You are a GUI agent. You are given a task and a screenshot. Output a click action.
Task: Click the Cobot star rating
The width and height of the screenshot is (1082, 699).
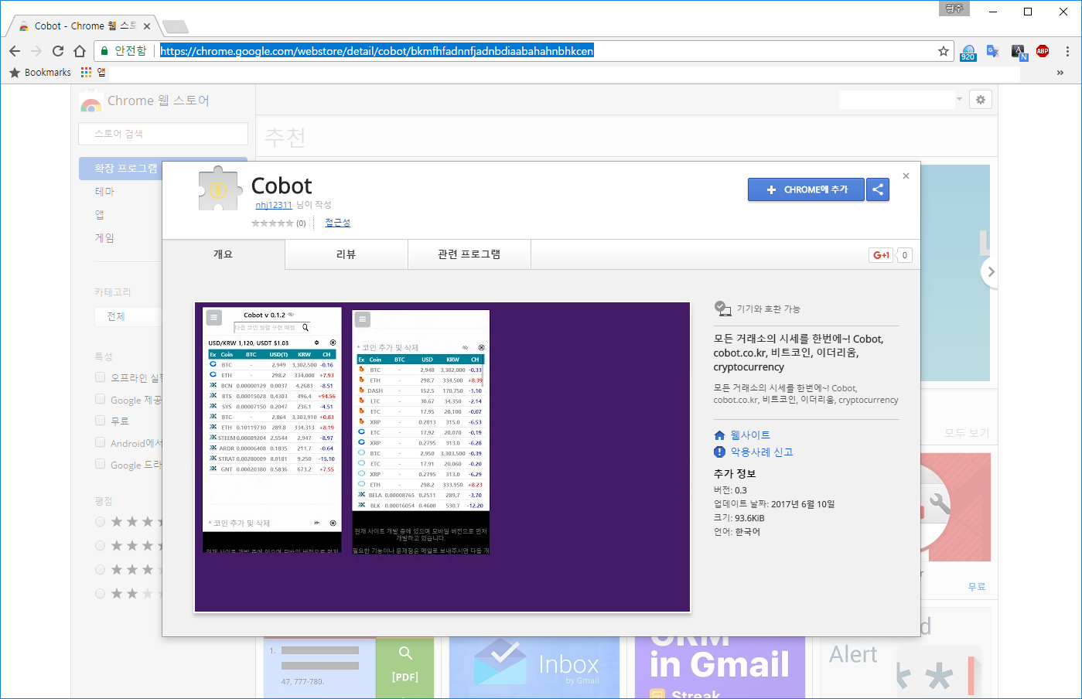pos(272,223)
